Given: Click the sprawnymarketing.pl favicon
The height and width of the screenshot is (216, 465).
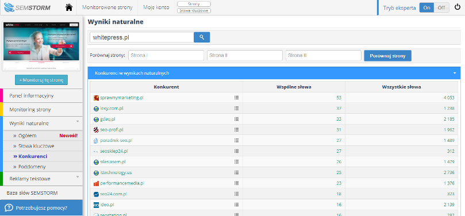Looking at the screenshot, I should (96, 98).
